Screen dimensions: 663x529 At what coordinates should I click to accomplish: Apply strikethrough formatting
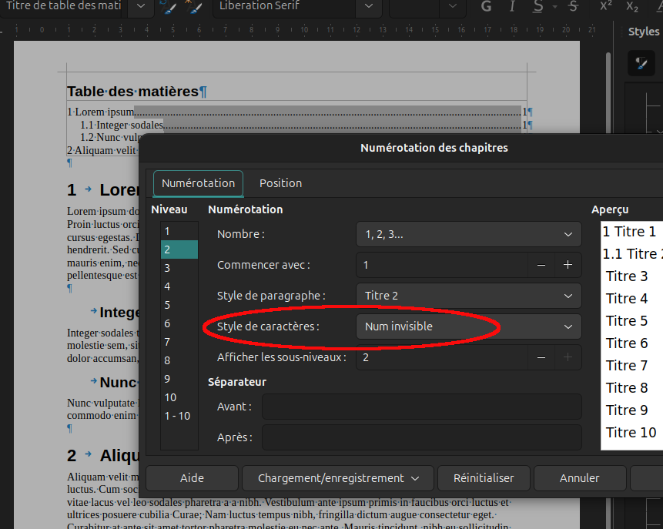point(572,6)
